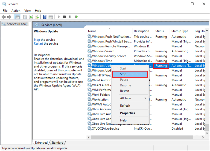Select the Windows Security Service name
The image size is (210, 151).
pos(109,56)
